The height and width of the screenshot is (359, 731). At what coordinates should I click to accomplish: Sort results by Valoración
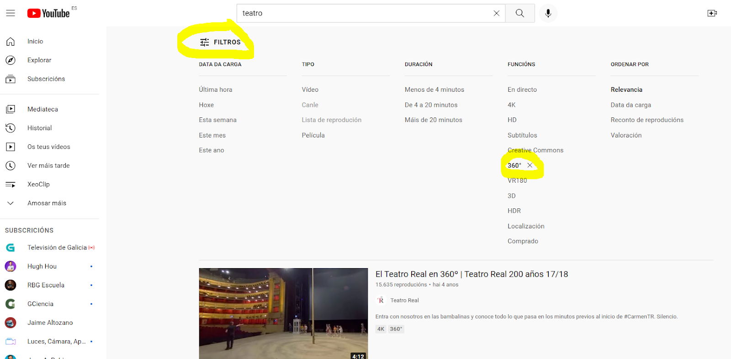click(626, 135)
